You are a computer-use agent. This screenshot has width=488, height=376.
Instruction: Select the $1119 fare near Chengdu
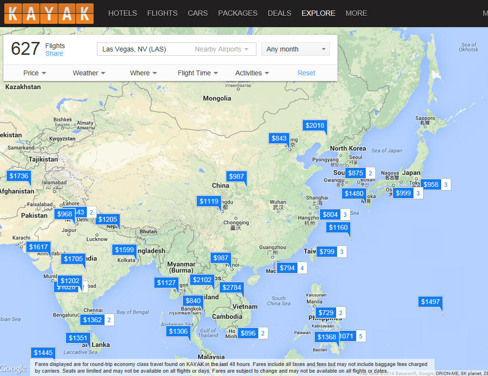click(209, 201)
